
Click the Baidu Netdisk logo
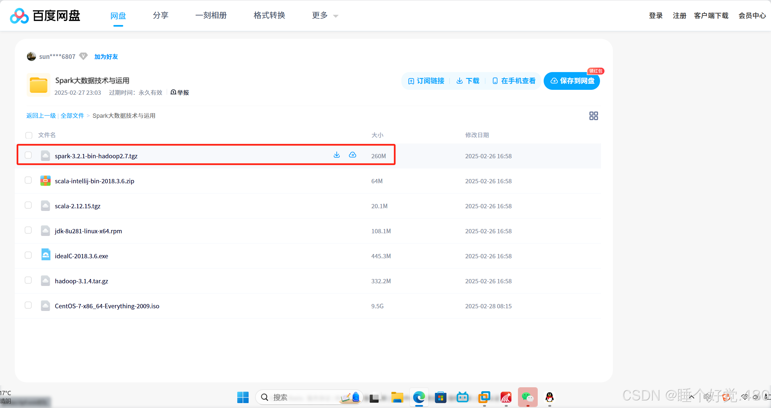[45, 15]
